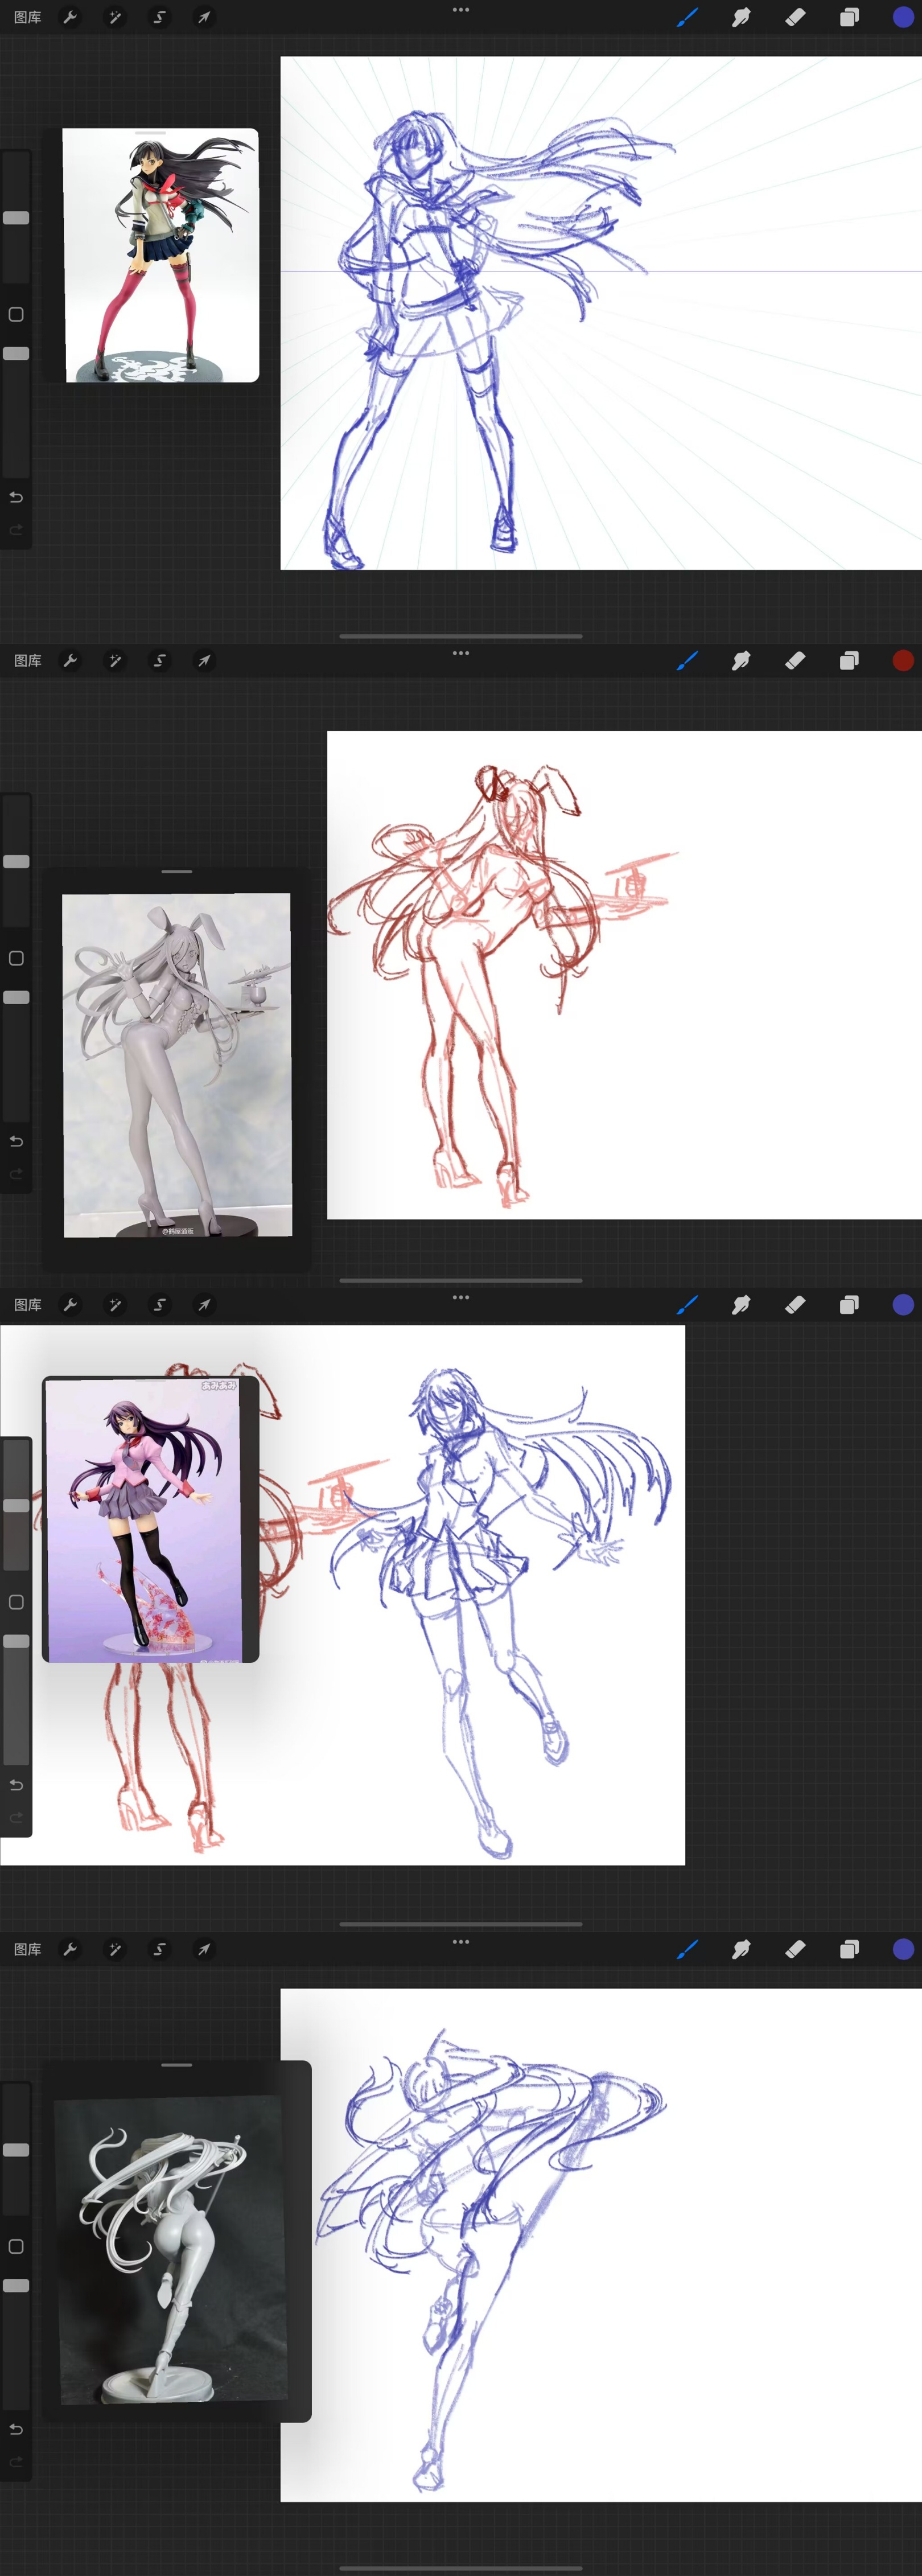The height and width of the screenshot is (2576, 922).
Task: Toggle the sidebar square button beside the dark statue reference
Action: (16, 2246)
